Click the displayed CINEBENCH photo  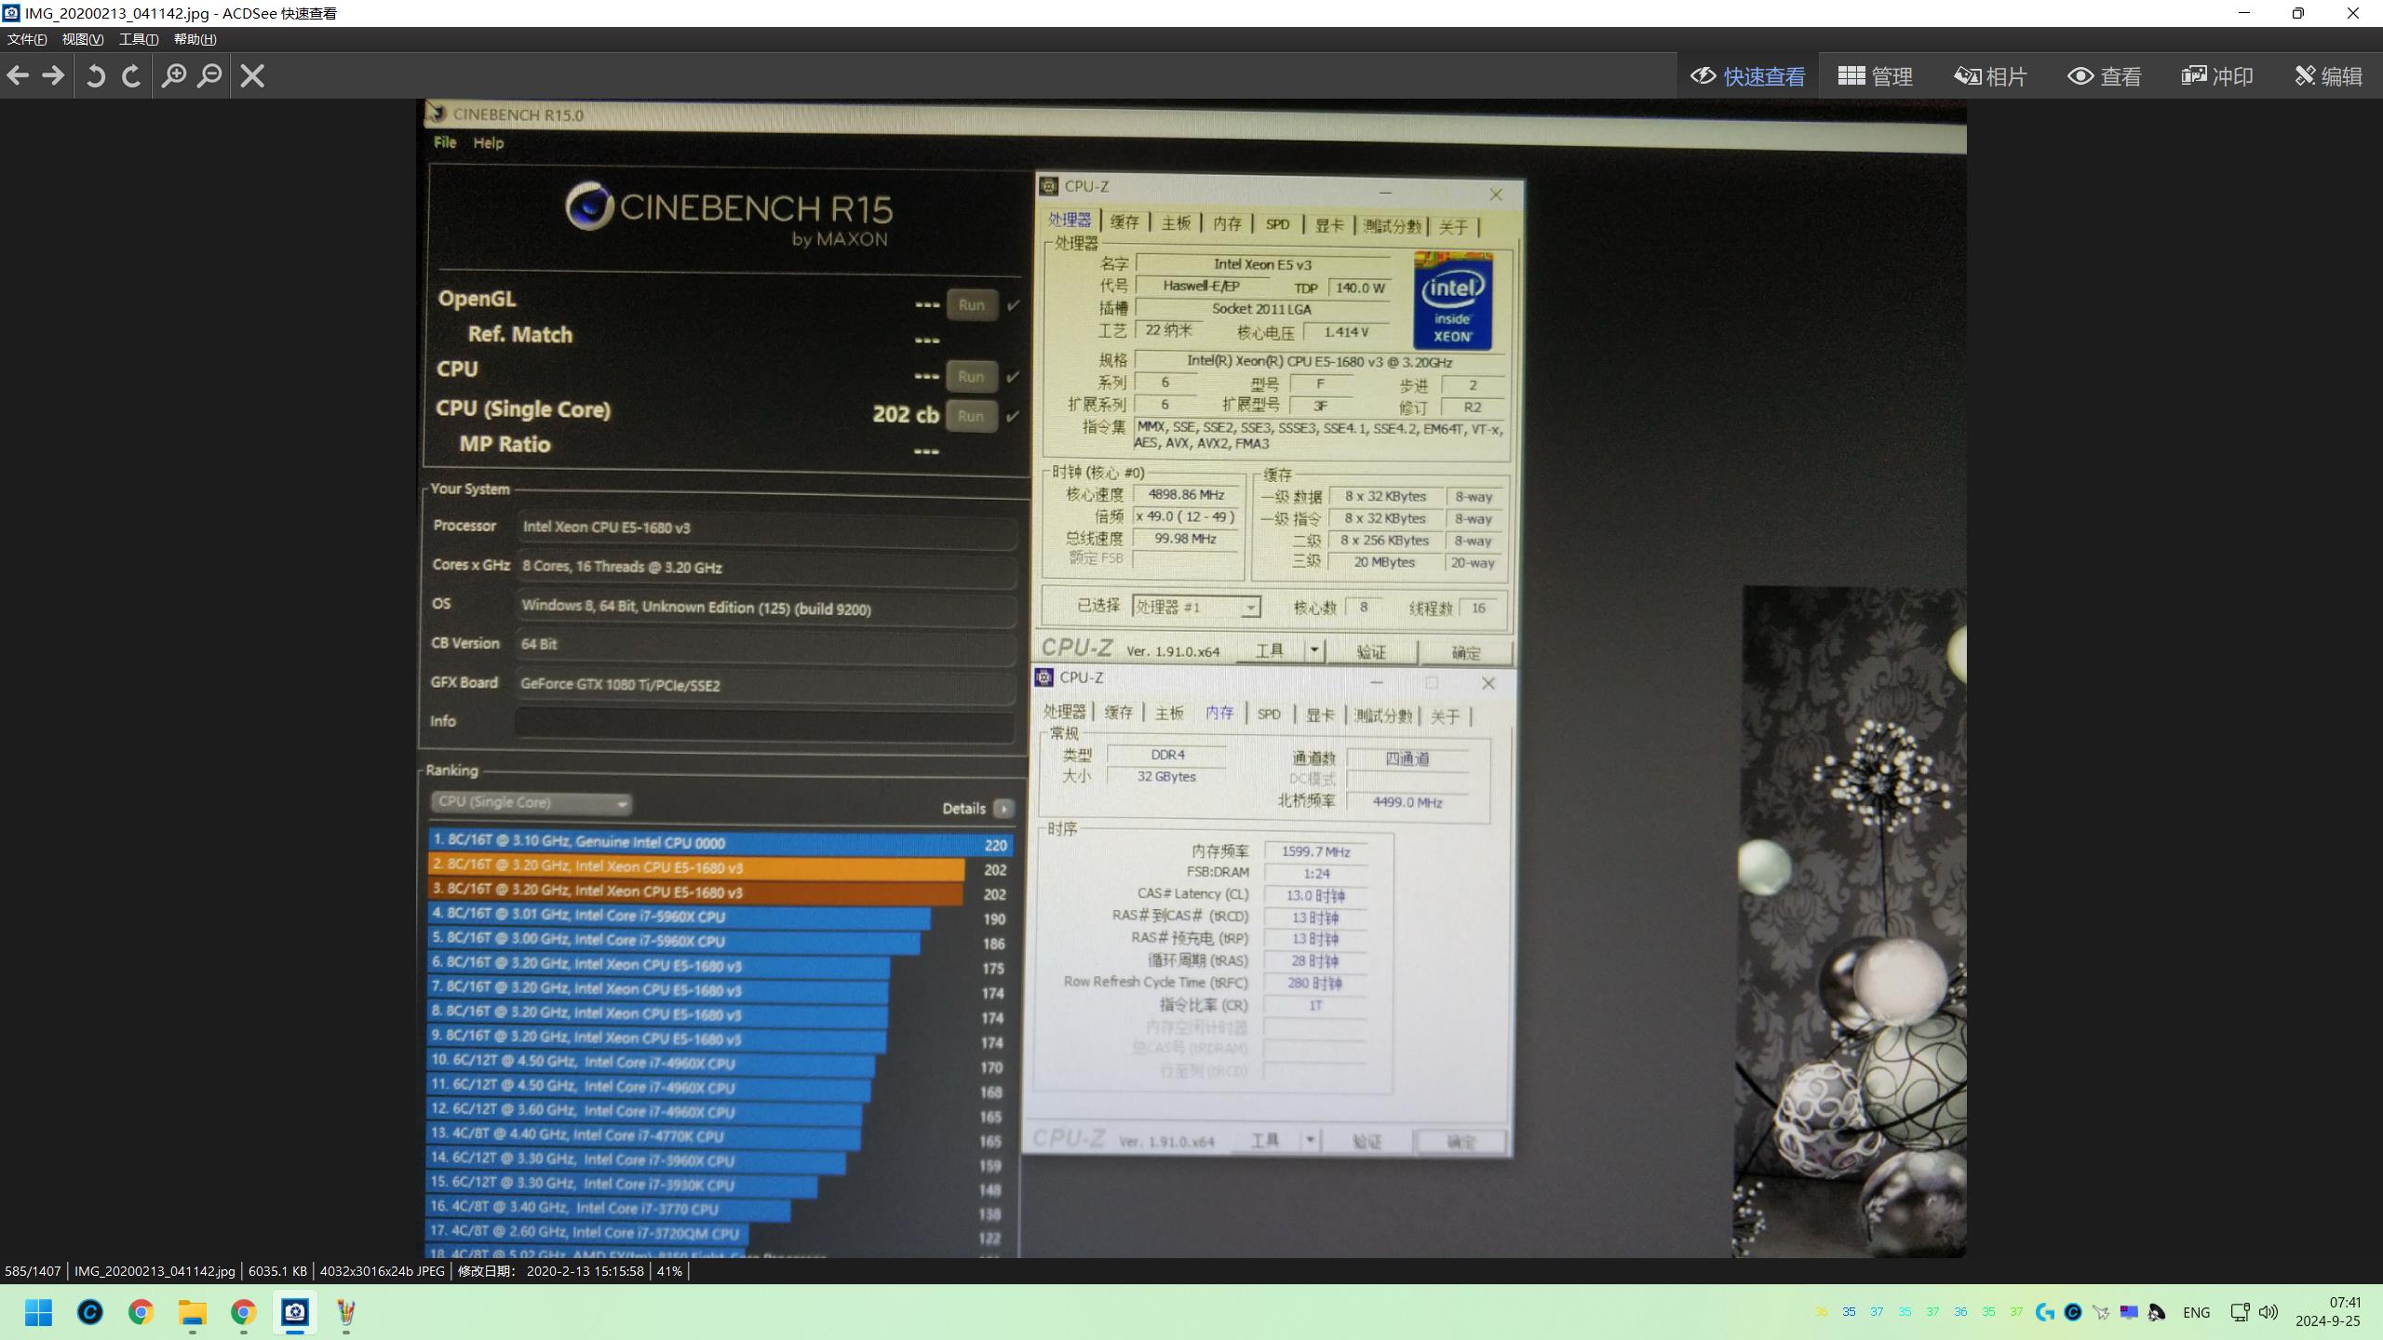click(x=1193, y=678)
